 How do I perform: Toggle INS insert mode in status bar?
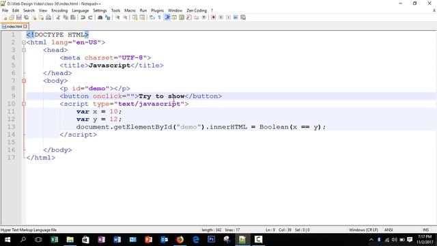point(425,230)
